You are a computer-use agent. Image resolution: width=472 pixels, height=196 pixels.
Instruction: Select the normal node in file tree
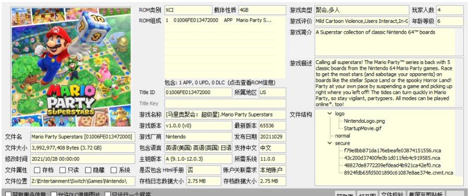tap(343, 136)
